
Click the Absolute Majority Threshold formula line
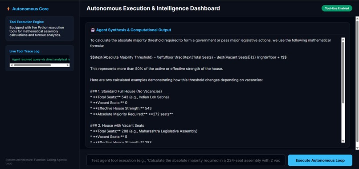(188, 57)
